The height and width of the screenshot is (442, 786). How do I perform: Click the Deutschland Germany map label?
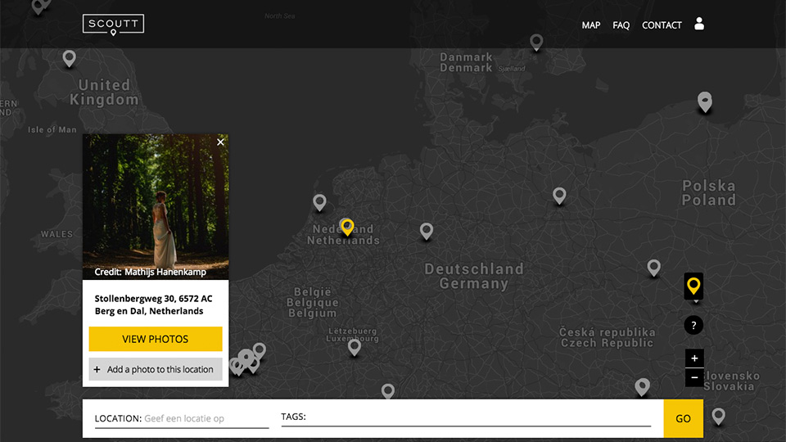(474, 276)
